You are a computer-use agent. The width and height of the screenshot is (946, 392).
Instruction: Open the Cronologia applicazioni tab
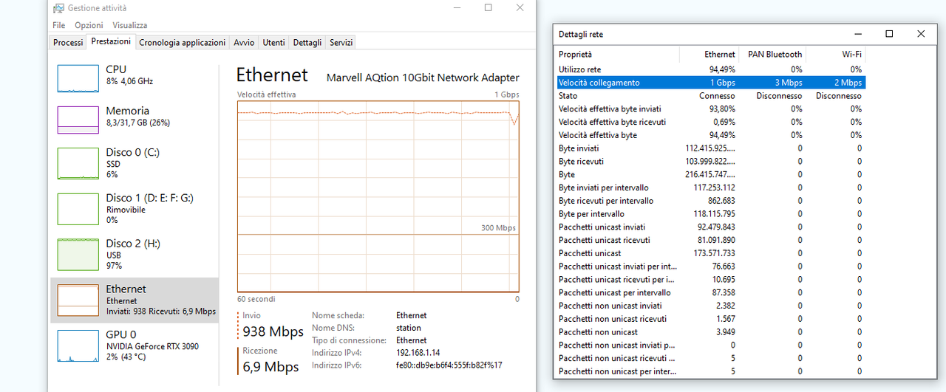(x=183, y=43)
